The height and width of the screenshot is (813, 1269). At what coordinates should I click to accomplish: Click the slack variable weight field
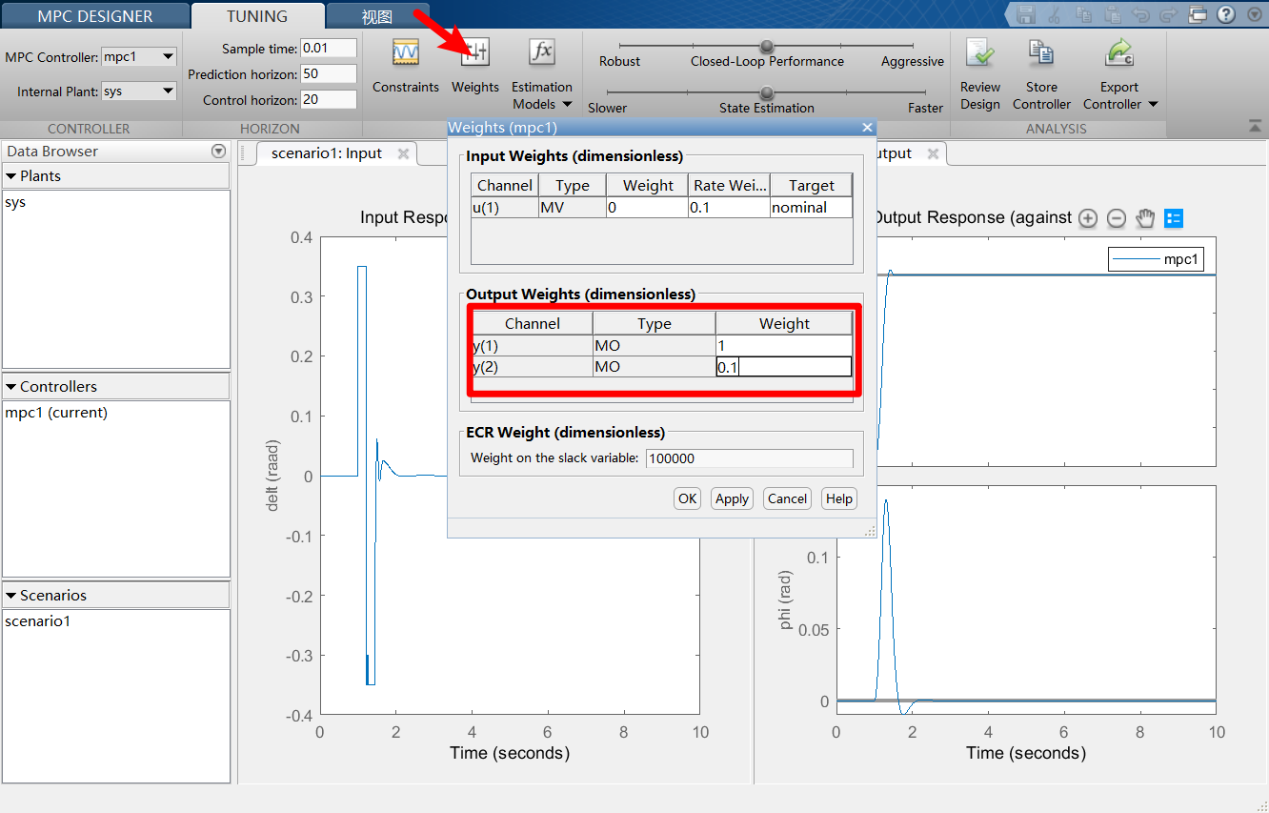(x=750, y=458)
